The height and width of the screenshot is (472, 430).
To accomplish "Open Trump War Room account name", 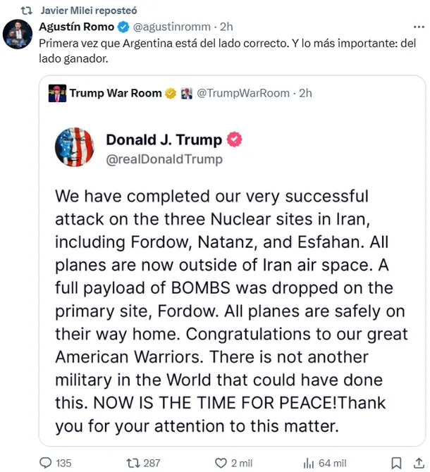I will pos(115,93).
